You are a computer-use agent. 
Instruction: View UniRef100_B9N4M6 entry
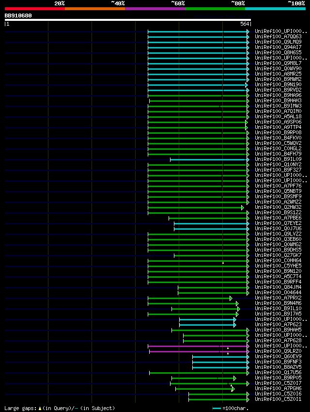[x=278, y=303]
